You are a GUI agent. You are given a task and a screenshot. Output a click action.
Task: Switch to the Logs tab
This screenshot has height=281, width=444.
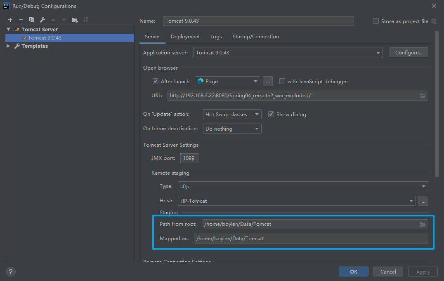tap(216, 37)
